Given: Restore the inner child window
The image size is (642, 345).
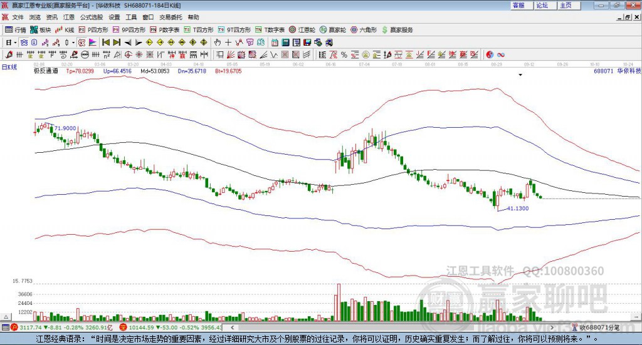Looking at the screenshot, I should click(x=628, y=17).
